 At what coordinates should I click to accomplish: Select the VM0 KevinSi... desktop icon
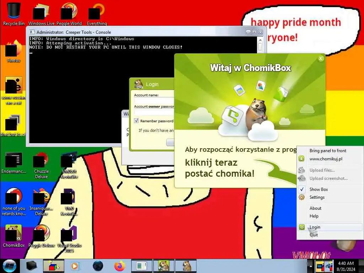coord(69,202)
